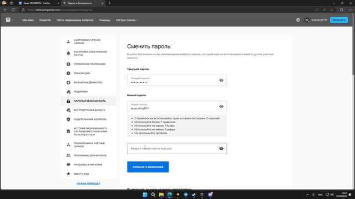This screenshot has width=355, height=199.
Task: Click the clock icon next to Транзакции
Action: coord(68,74)
